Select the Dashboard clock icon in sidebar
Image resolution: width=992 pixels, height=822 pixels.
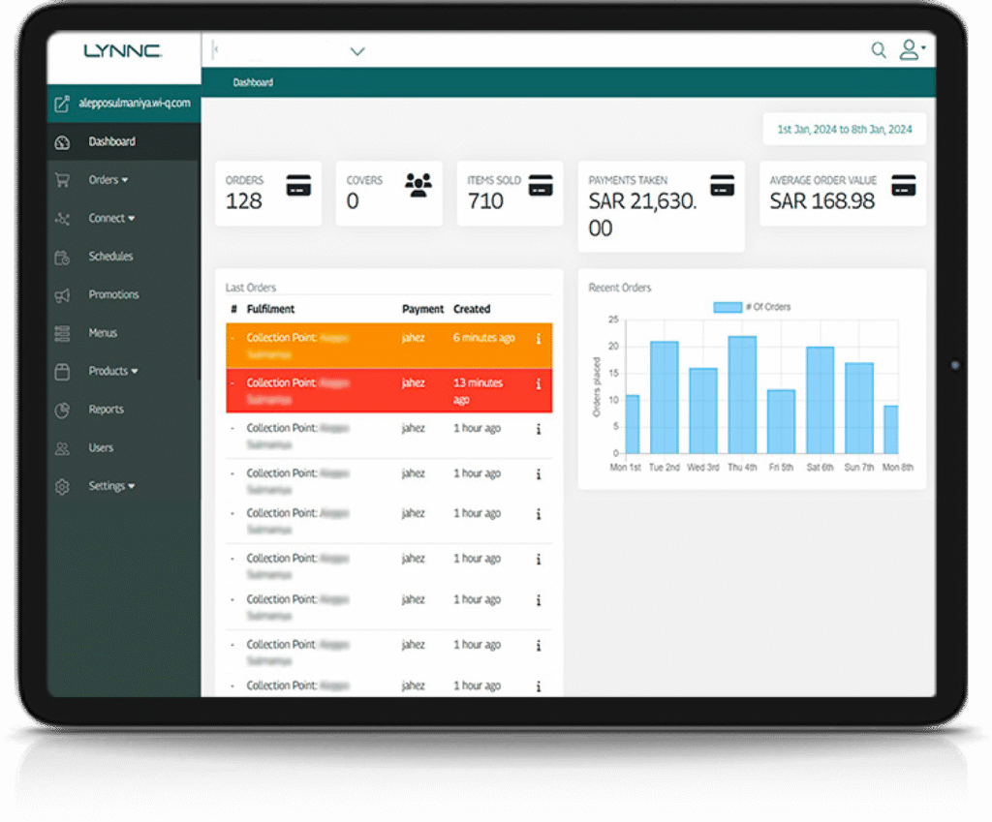(62, 141)
